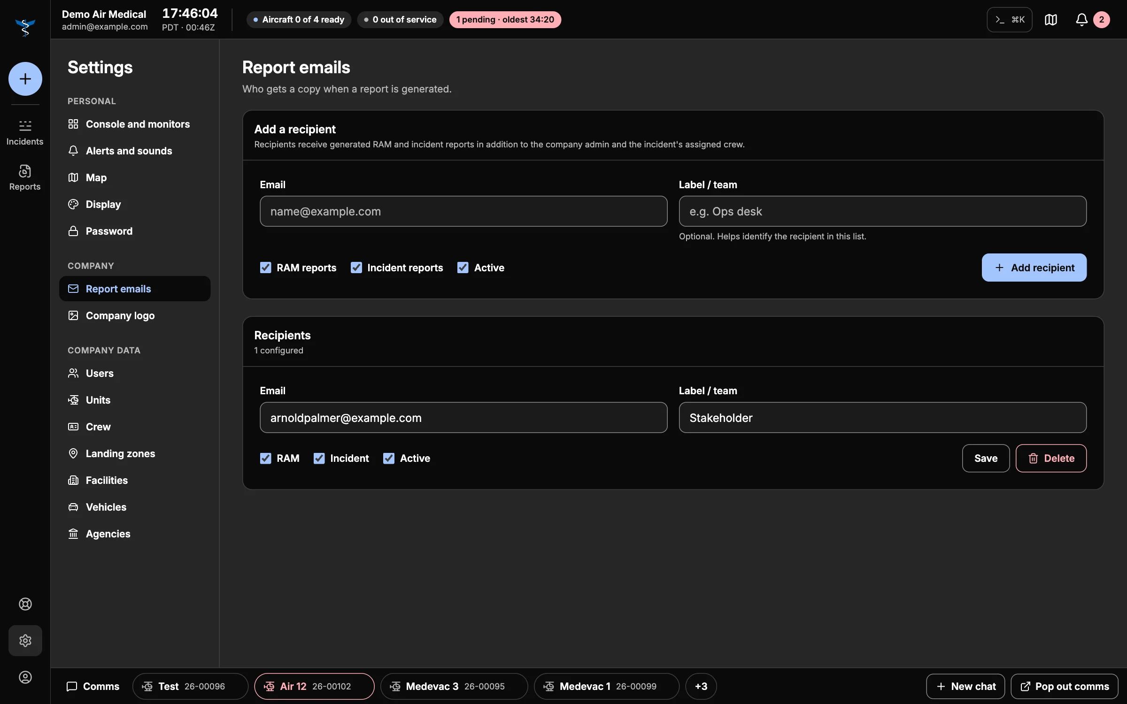Click the help lifebuoy icon
This screenshot has width=1127, height=704.
coord(25,604)
